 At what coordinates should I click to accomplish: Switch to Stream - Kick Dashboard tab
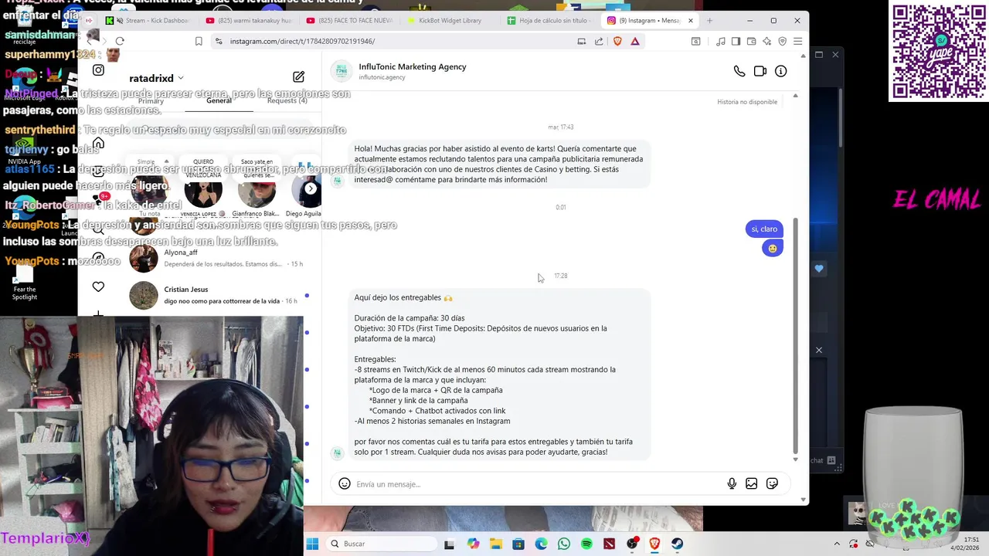[x=148, y=21]
